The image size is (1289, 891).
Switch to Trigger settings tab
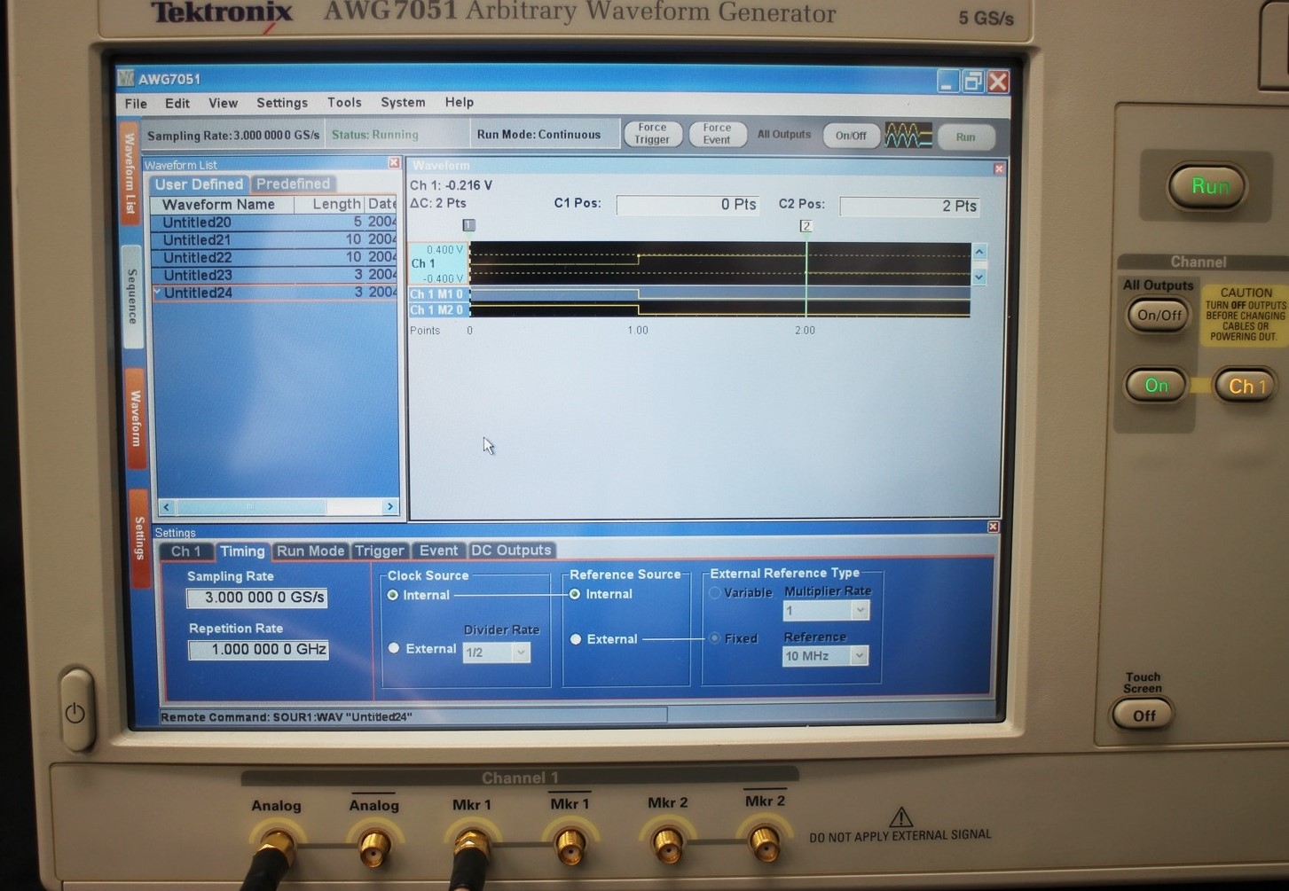click(x=380, y=551)
